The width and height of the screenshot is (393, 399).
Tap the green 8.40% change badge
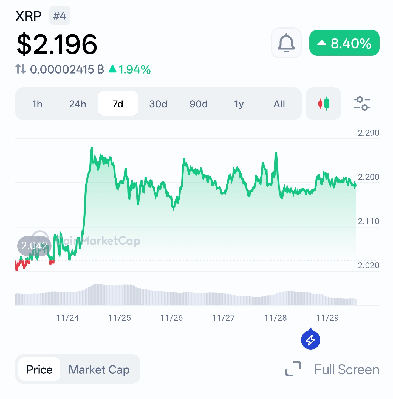344,43
